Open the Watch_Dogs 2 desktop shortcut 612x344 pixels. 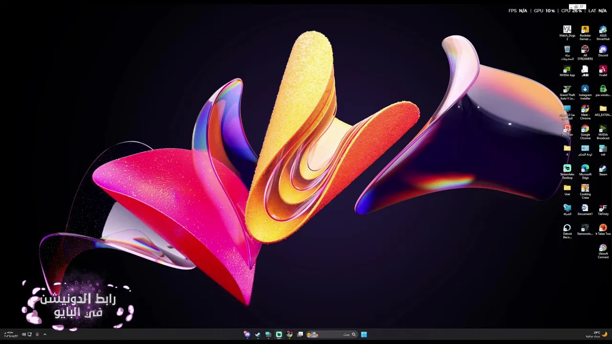point(567,33)
